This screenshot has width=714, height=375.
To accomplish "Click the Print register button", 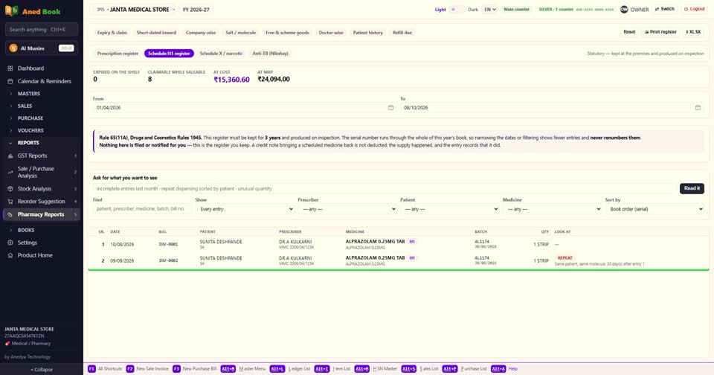I will pyautogui.click(x=660, y=32).
